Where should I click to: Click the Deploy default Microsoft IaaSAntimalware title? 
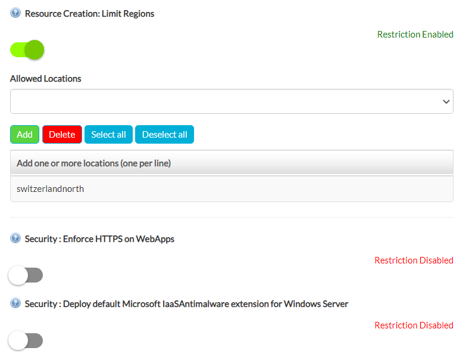tap(186, 304)
